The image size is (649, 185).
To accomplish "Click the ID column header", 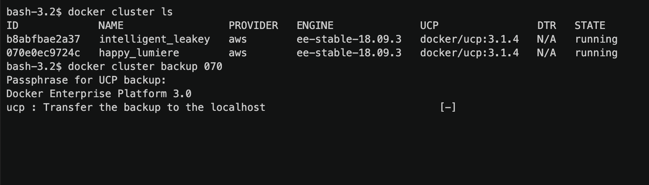I will [x=12, y=26].
